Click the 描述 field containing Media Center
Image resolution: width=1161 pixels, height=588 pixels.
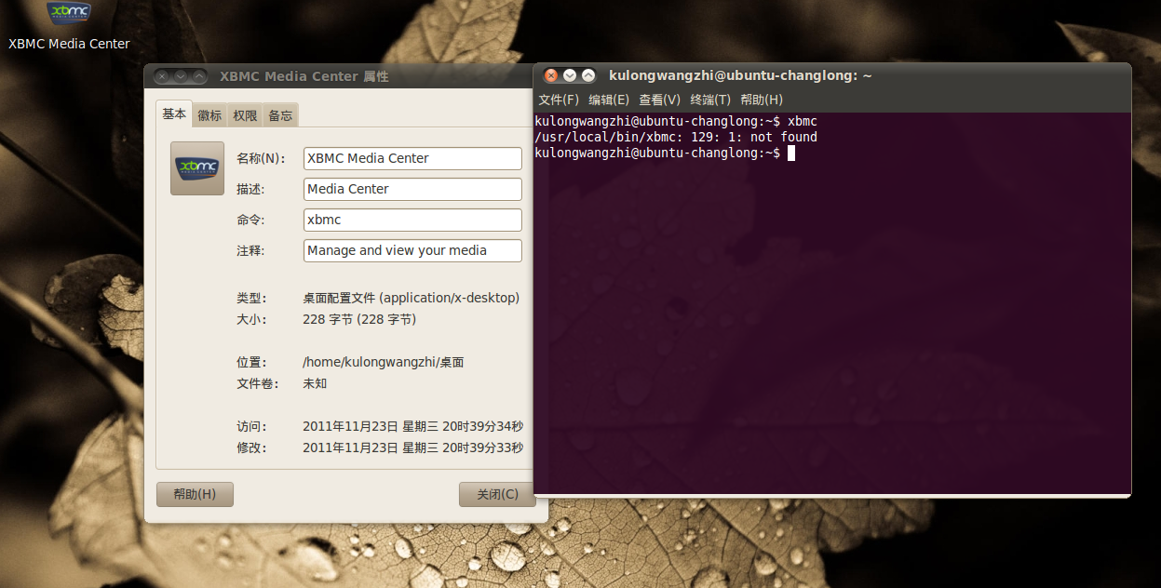pos(412,189)
